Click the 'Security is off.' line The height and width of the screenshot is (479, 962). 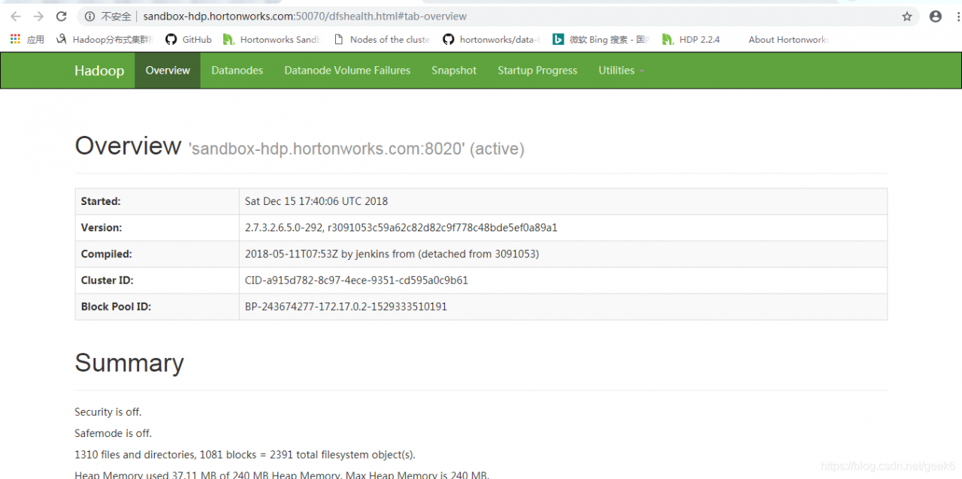(x=108, y=411)
